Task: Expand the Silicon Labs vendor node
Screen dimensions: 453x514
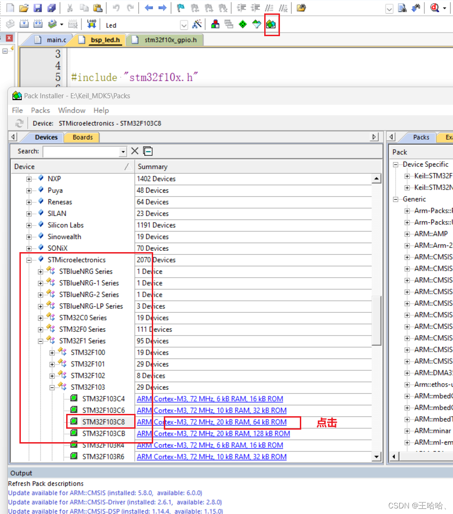Action: tap(29, 226)
